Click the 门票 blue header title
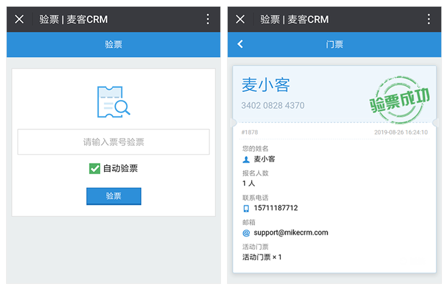The image size is (448, 290). tap(334, 44)
